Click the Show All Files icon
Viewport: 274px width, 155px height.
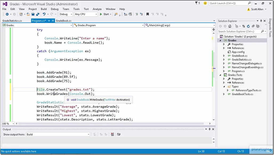click(x=258, y=26)
